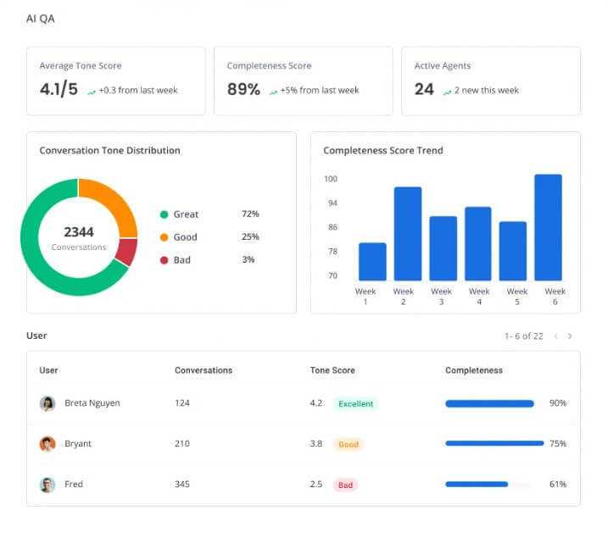
Task: Click the 72% Great percentage
Action: pos(250,214)
